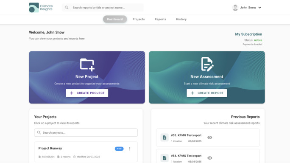View report #55 using the eye icon
The height and width of the screenshot is (163, 290).
point(209,138)
